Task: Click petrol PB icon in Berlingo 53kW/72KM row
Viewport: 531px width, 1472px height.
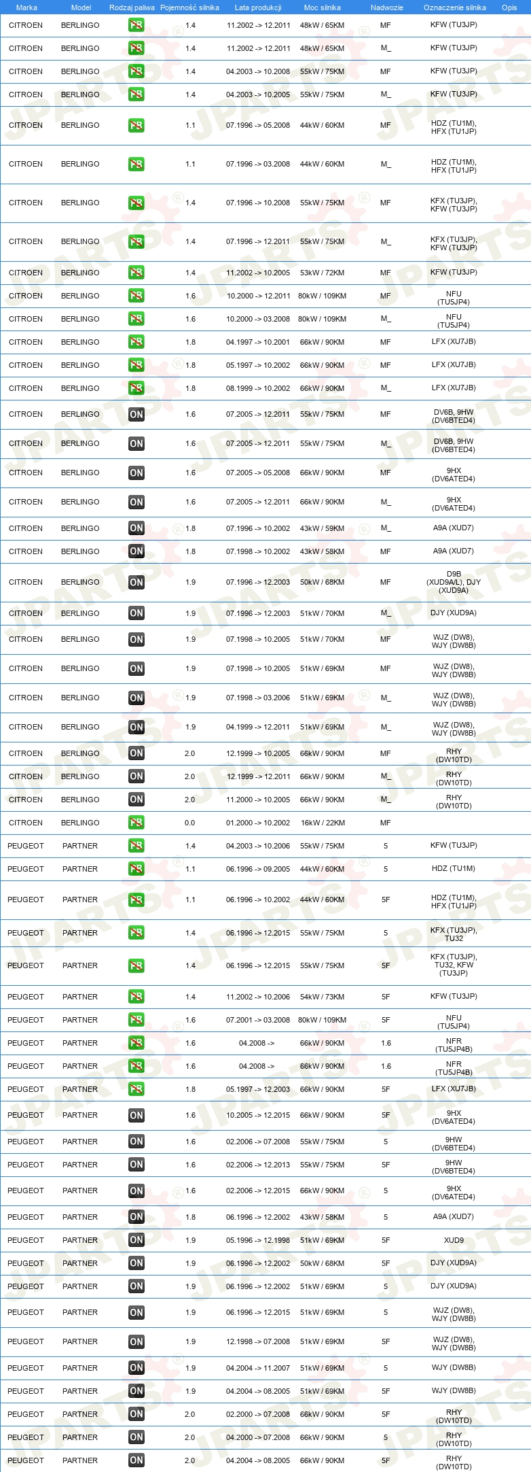Action: click(x=136, y=273)
